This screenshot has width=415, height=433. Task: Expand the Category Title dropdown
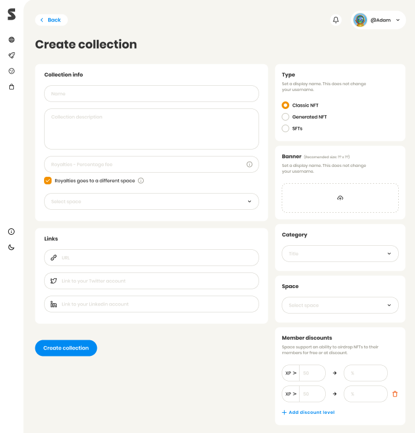[x=340, y=254]
